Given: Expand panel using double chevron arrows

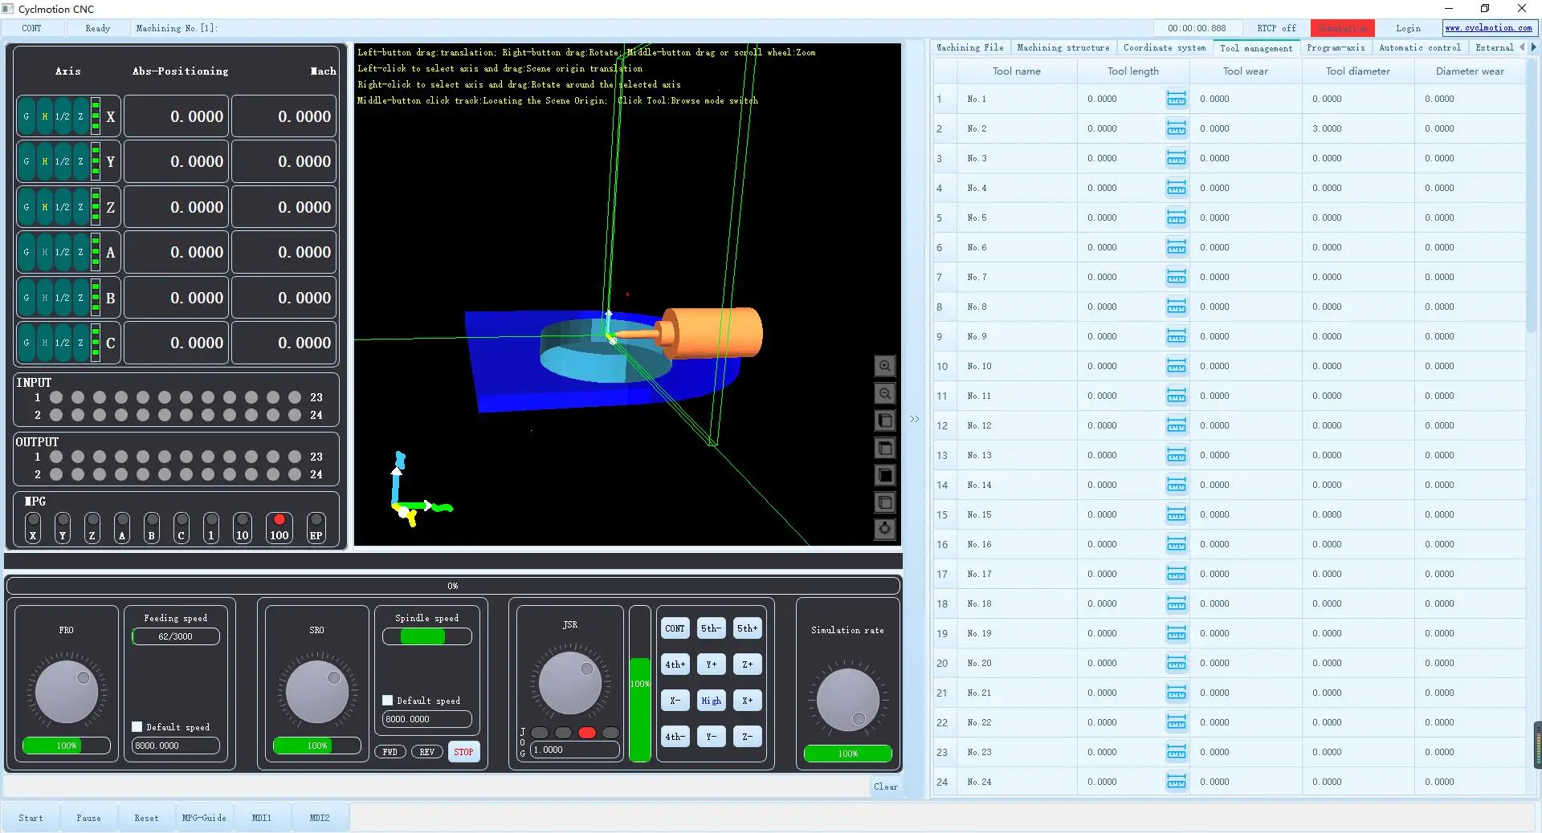Looking at the screenshot, I should pyautogui.click(x=915, y=419).
